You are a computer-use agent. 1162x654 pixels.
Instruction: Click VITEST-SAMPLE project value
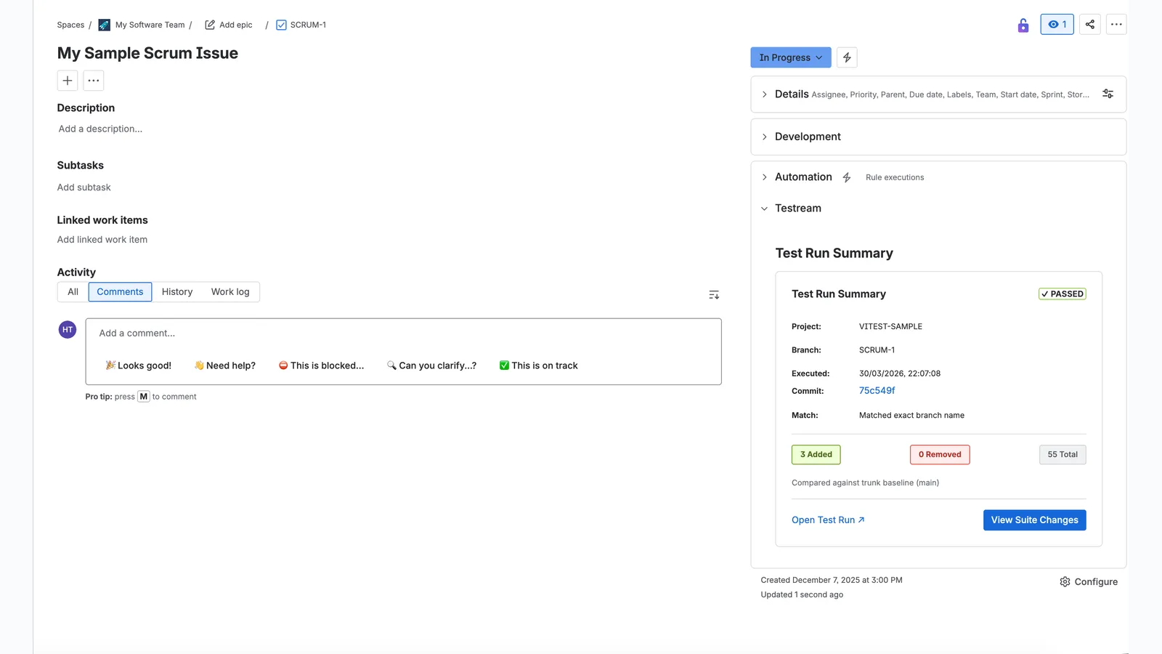click(x=890, y=327)
